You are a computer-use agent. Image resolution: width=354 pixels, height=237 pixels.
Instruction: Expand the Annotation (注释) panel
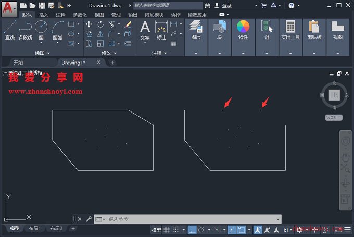pyautogui.click(x=159, y=53)
